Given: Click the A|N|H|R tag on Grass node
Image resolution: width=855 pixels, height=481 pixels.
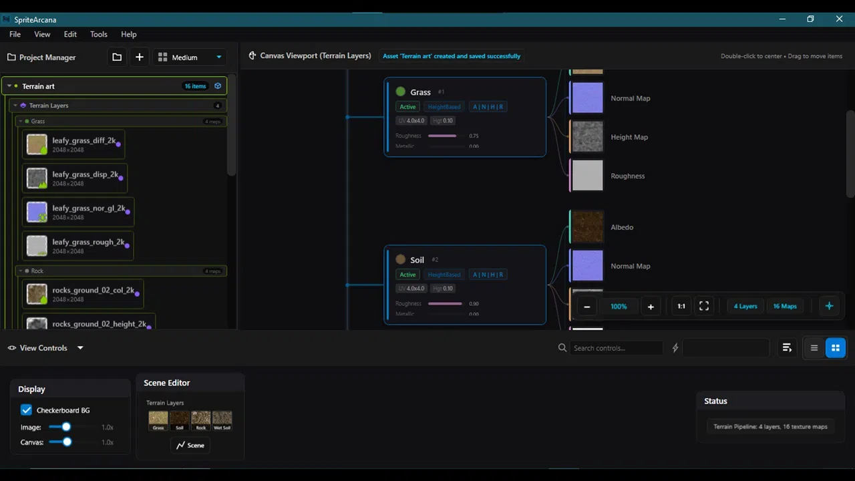Looking at the screenshot, I should click(x=488, y=107).
